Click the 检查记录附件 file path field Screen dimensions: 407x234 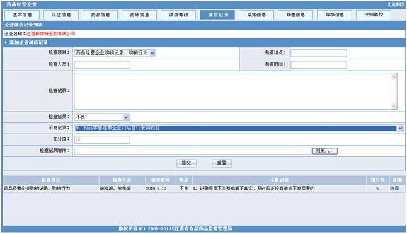point(193,151)
